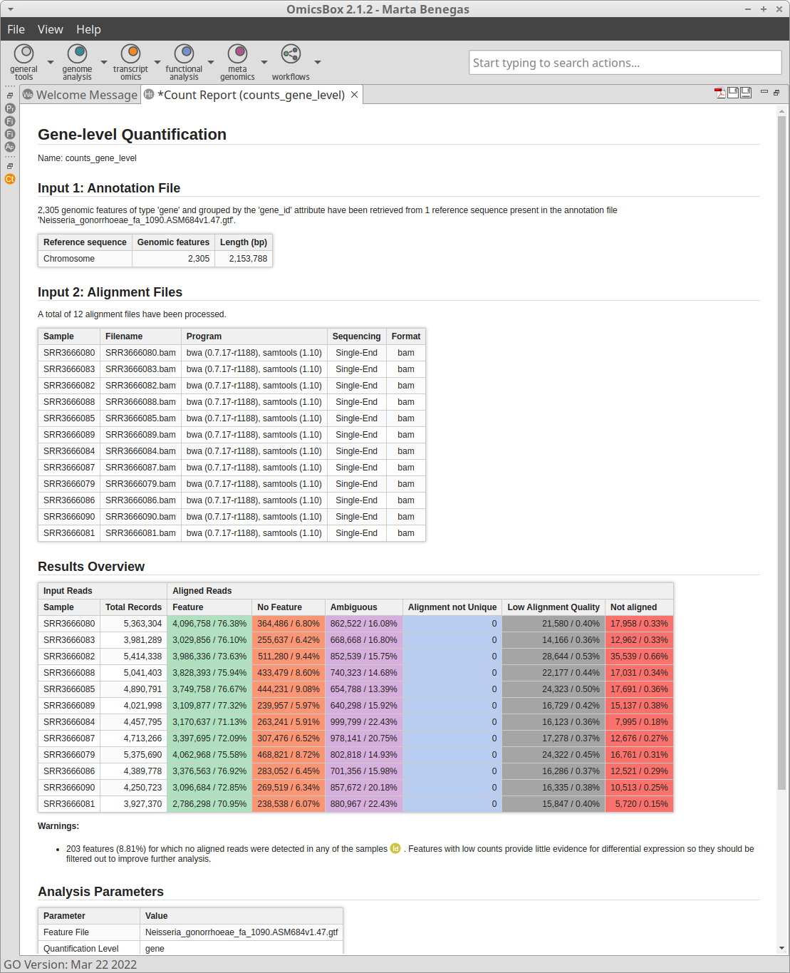This screenshot has width=790, height=973.
Task: Expand the transcriptomics dropdown arrow
Action: [x=157, y=62]
